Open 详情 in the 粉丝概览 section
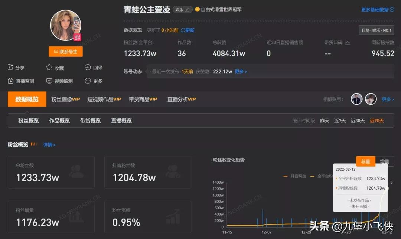 click(x=49, y=145)
